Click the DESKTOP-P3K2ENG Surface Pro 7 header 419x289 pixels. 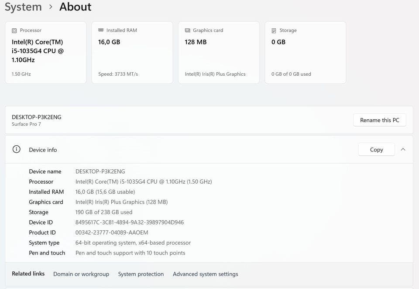pyautogui.click(x=37, y=120)
